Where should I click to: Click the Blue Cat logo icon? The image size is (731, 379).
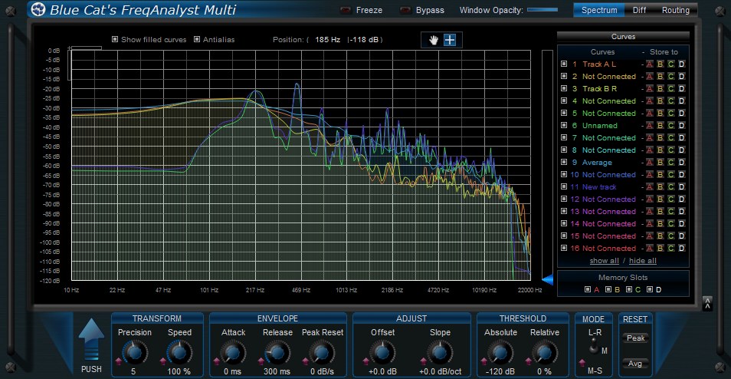click(x=38, y=9)
